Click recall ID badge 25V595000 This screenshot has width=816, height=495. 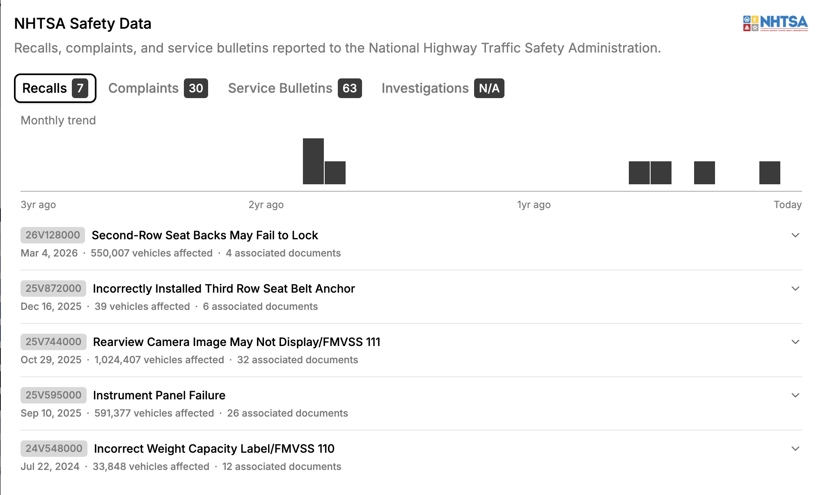tap(53, 395)
